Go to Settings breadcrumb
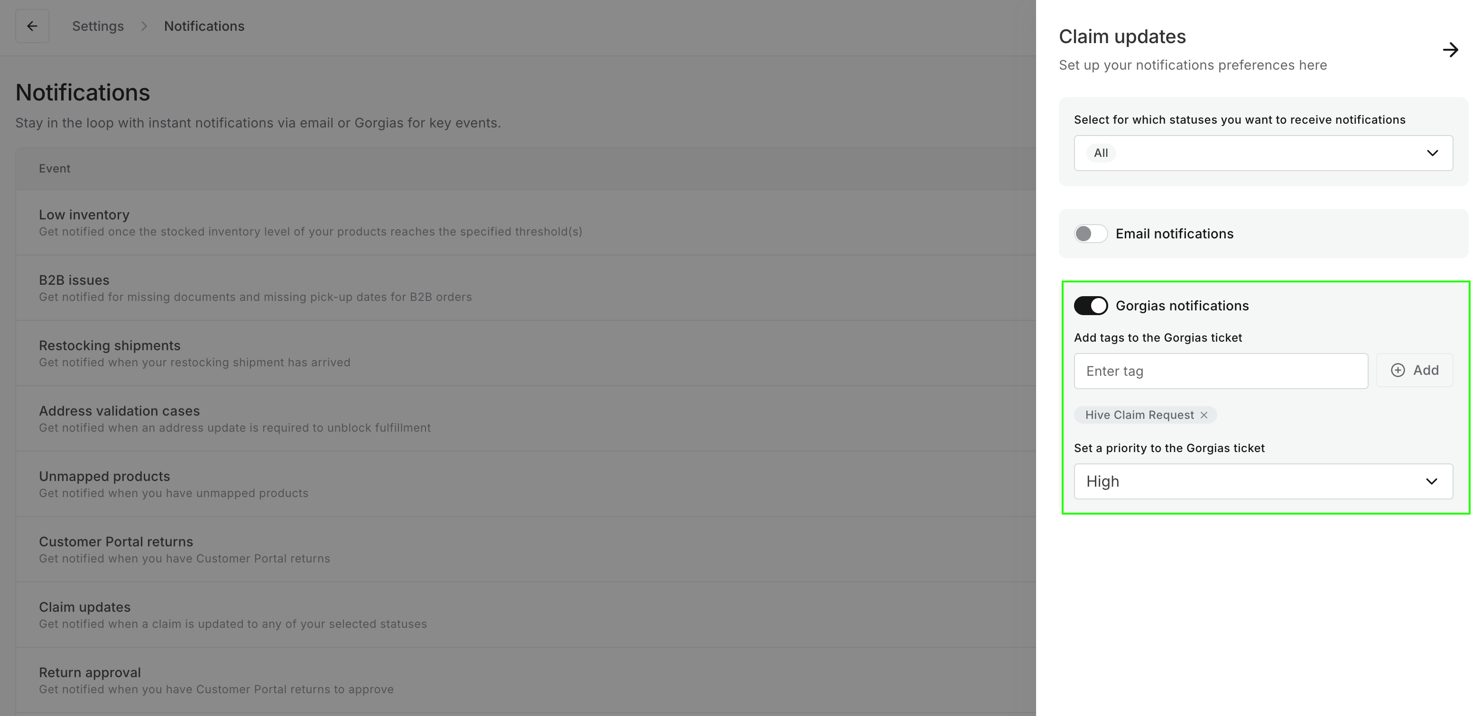1482x716 pixels. (x=98, y=26)
